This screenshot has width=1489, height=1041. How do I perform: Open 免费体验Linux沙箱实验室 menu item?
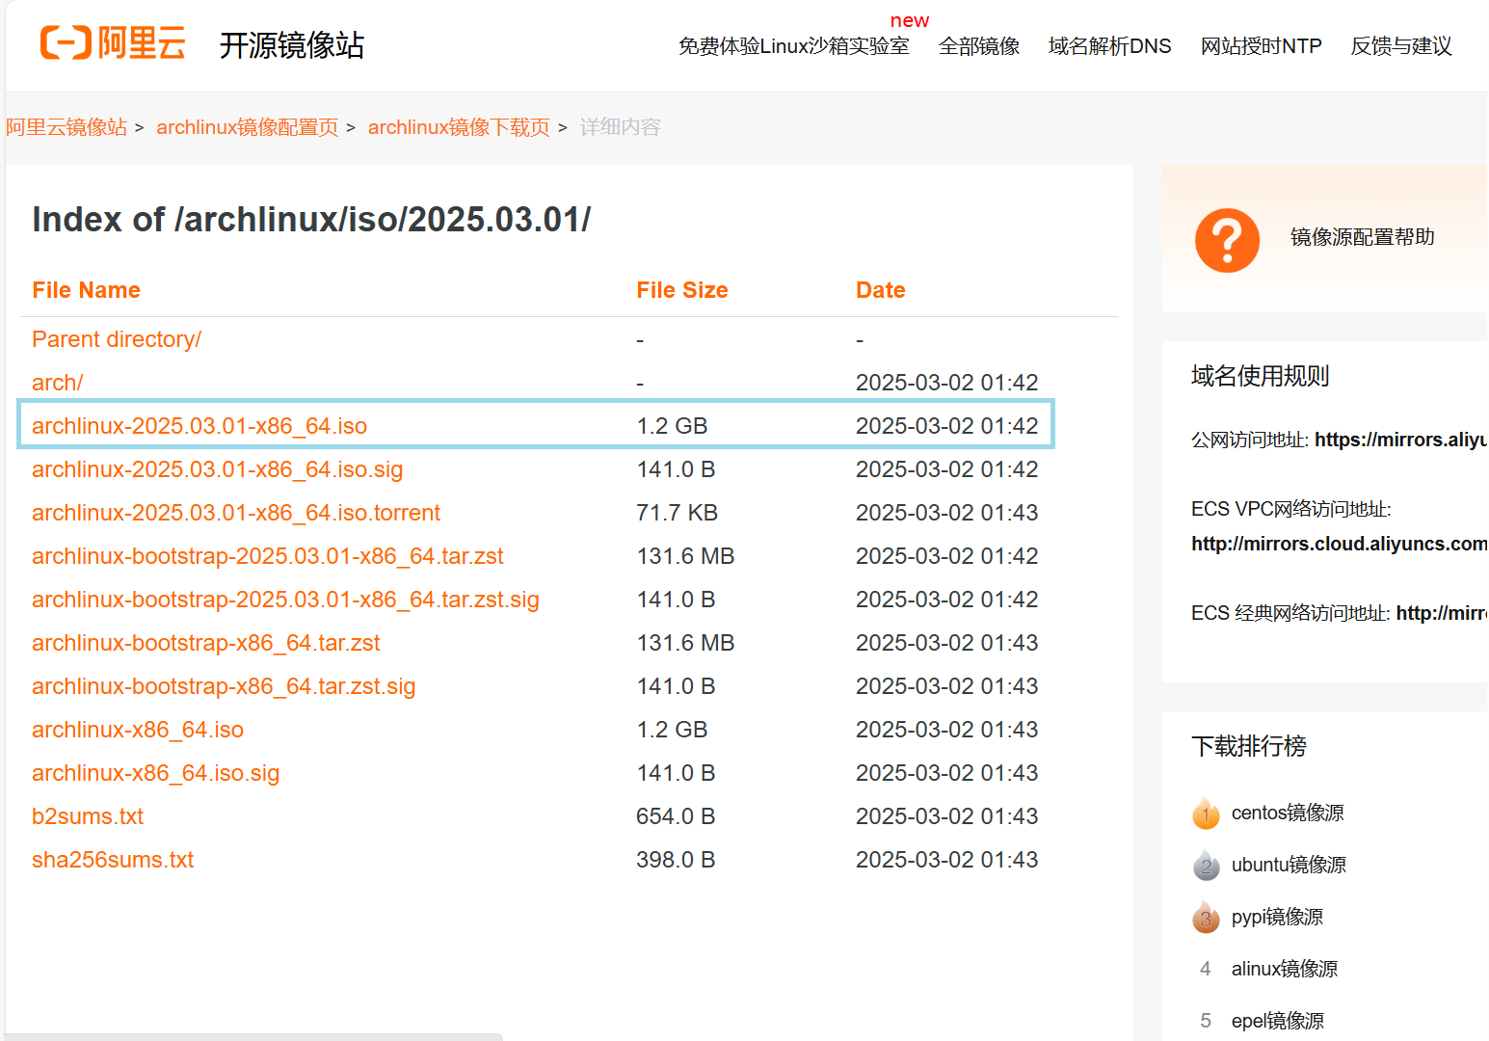tap(793, 45)
